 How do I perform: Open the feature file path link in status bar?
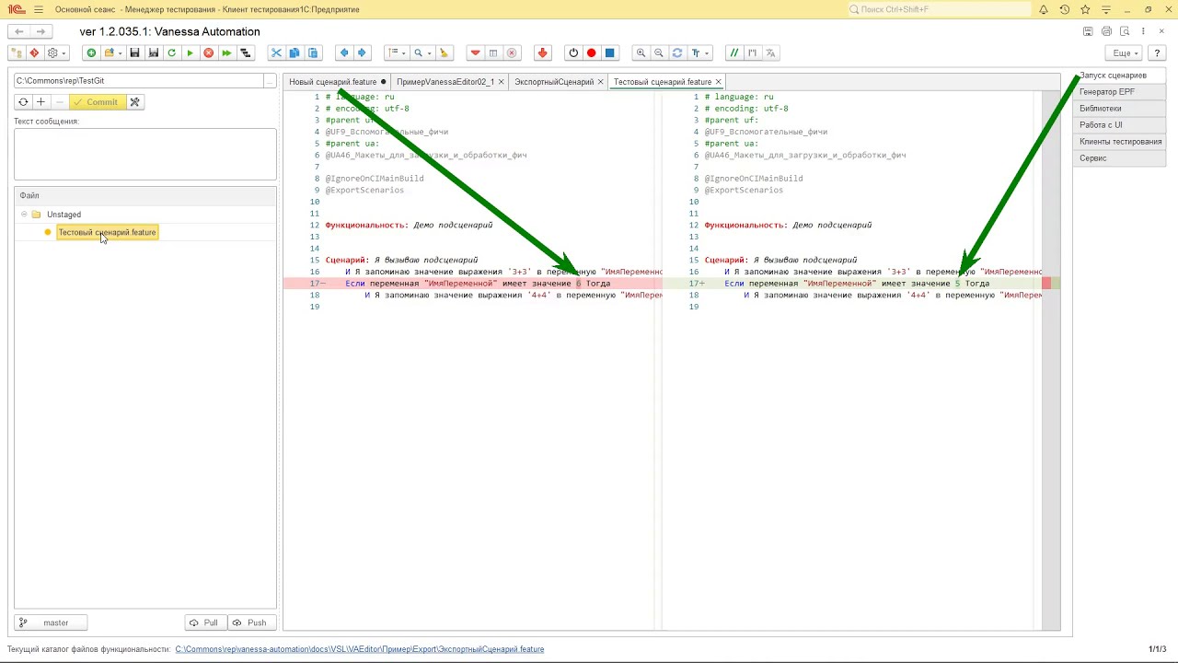(359, 649)
